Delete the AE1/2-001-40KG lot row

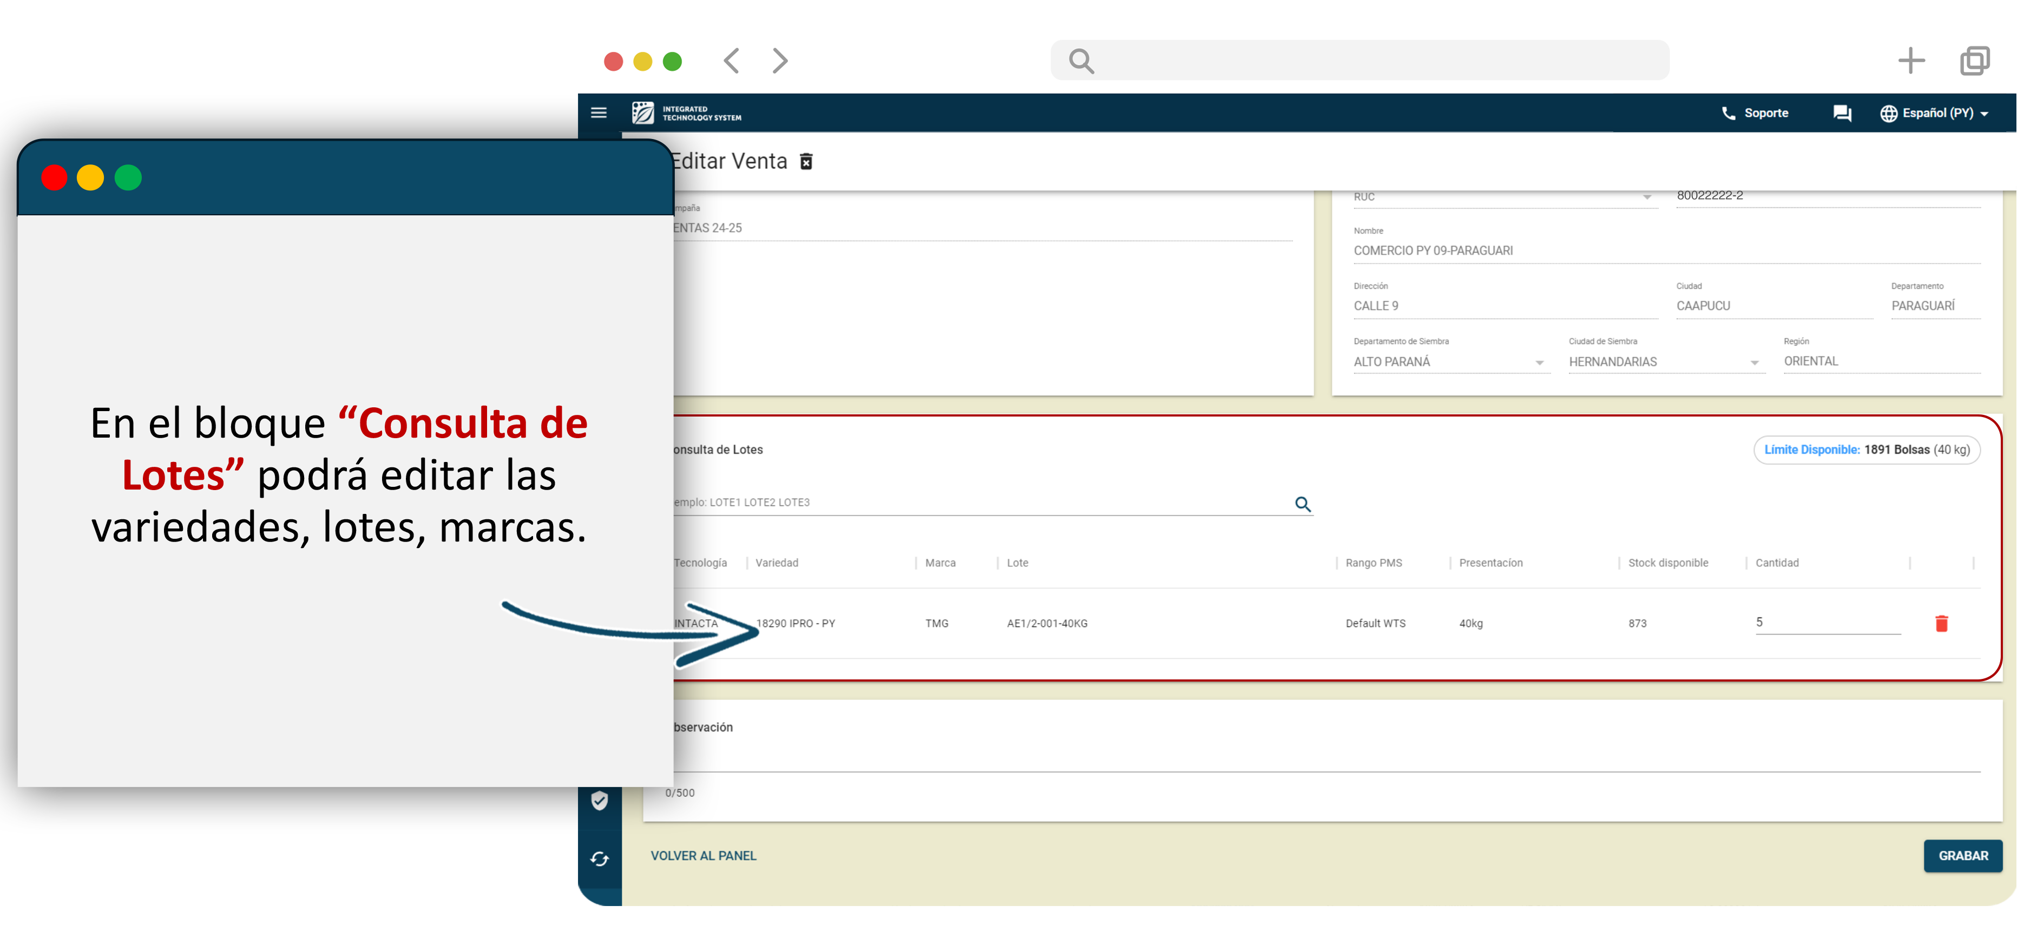1941,624
